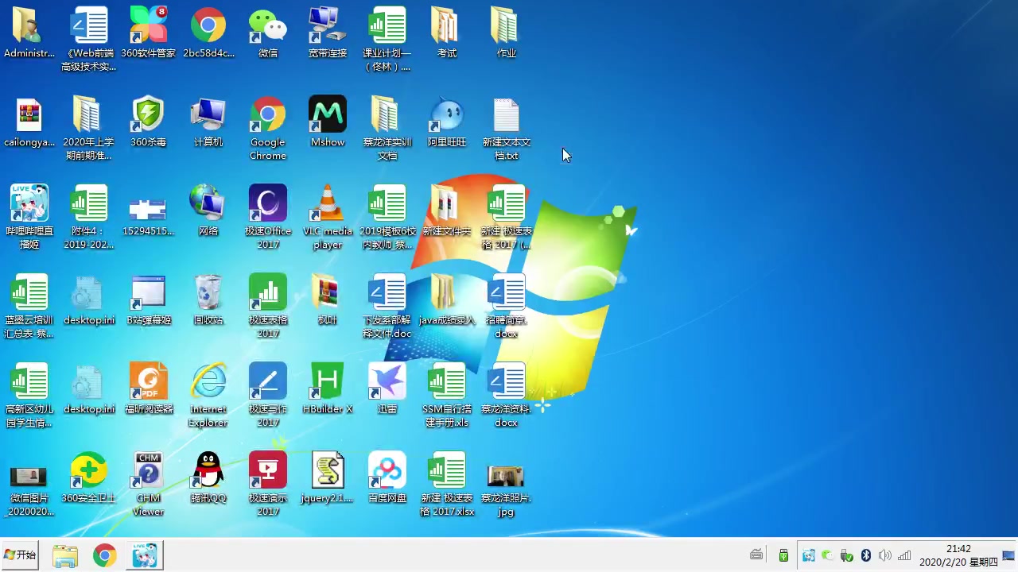Open File Explorer from taskbar
1018x572 pixels.
pyautogui.click(x=65, y=555)
